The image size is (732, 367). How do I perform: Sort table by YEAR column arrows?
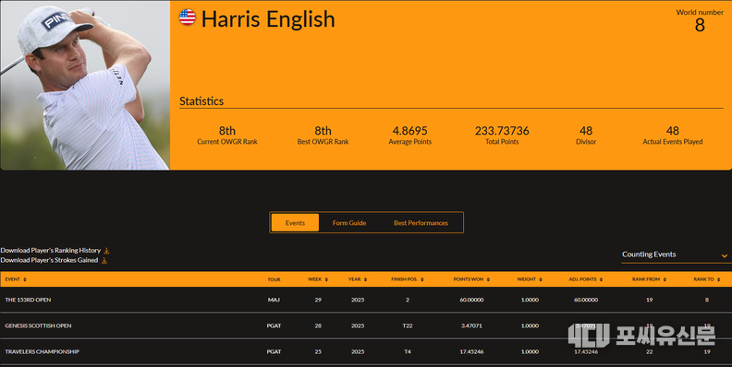pos(365,279)
